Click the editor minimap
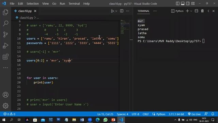 point(125,27)
